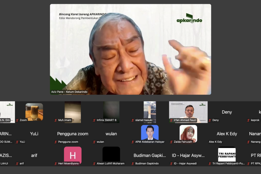Screen dimensions: 261x174
Task: Click the muted mic icon next to Deny
Action: tap(210, 120)
